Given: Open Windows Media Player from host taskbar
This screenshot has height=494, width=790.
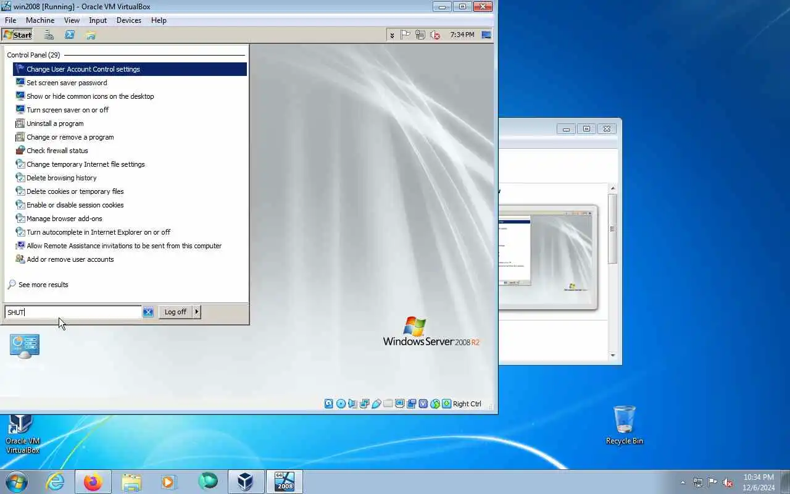Looking at the screenshot, I should 169,482.
